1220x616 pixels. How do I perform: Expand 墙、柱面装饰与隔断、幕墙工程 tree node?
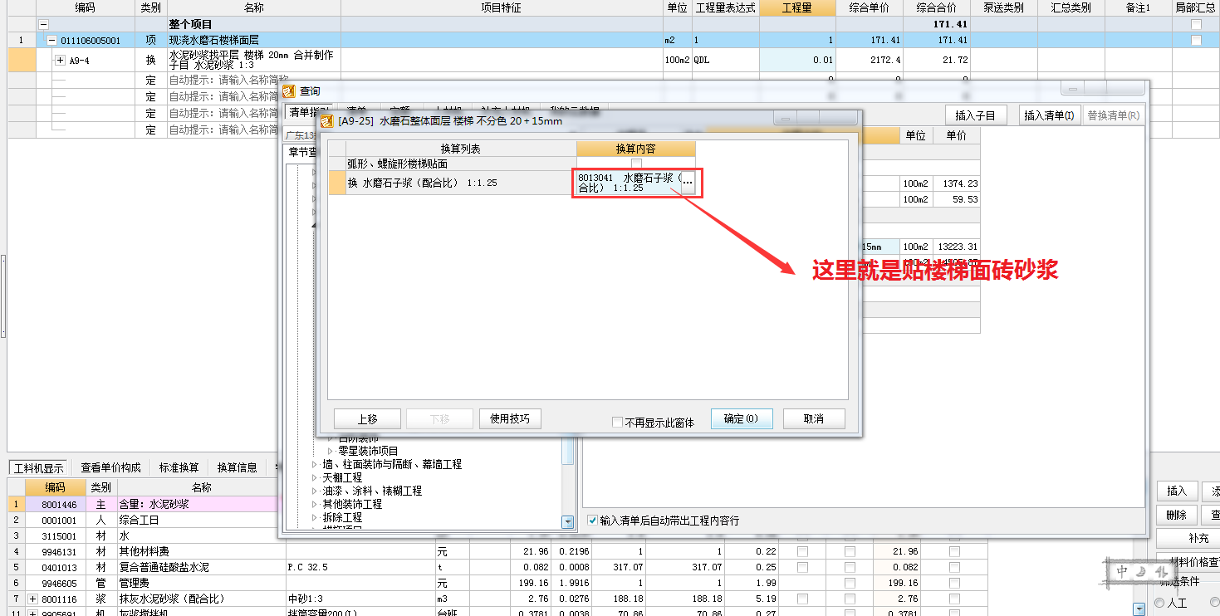[314, 465]
